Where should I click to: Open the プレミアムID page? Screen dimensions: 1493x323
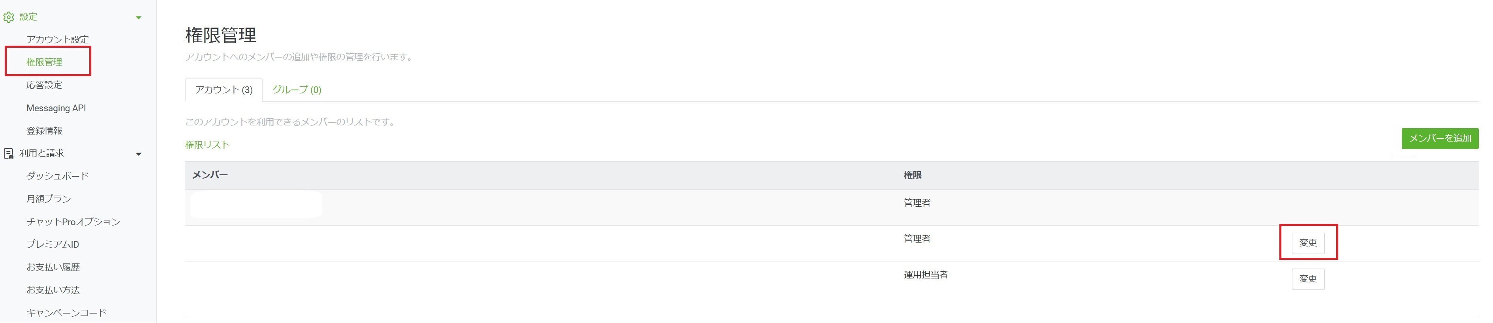53,244
